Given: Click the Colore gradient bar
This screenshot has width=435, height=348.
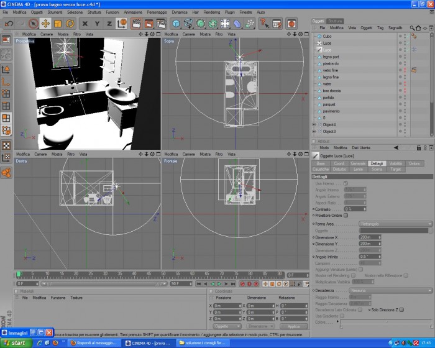Looking at the screenshot, I should point(386,322).
